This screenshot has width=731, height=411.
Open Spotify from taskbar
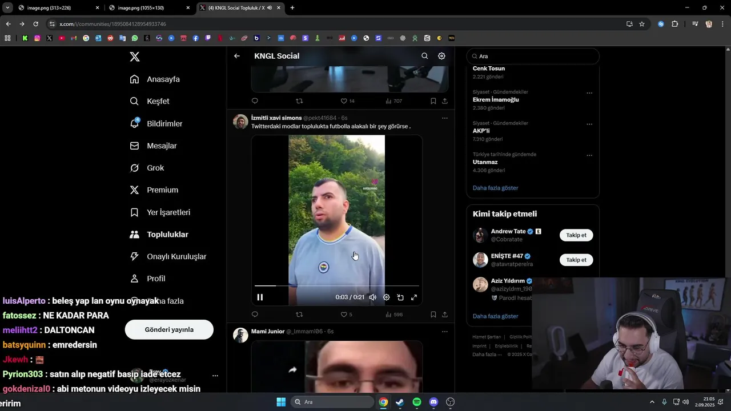[x=417, y=402]
